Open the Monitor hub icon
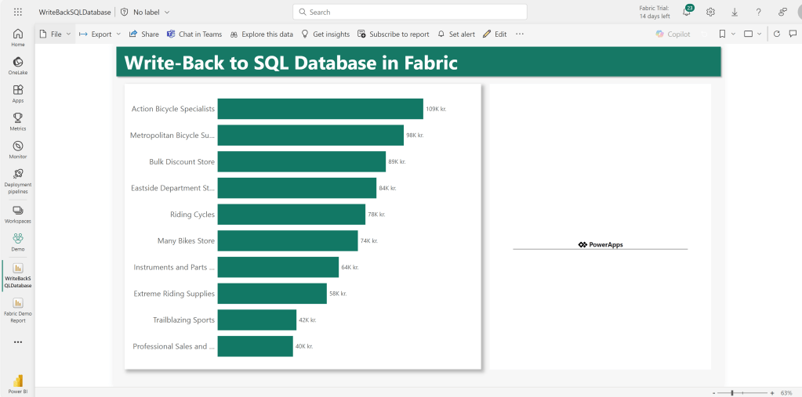This screenshot has height=397, width=802. click(x=17, y=149)
